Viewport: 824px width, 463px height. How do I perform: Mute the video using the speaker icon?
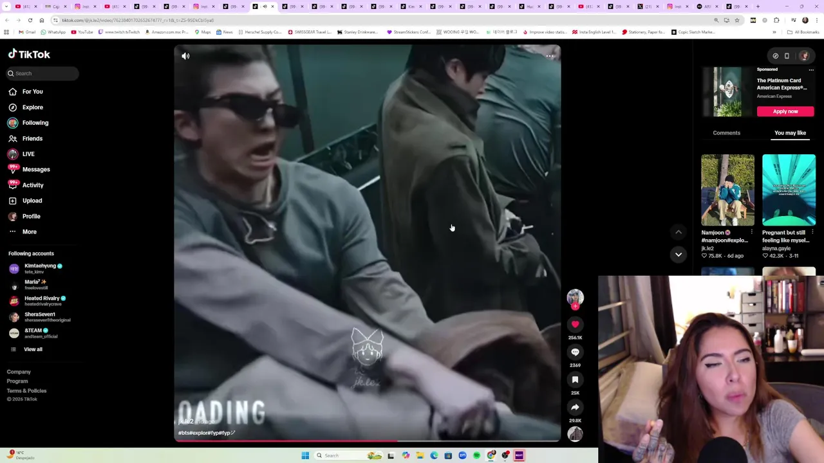[x=185, y=56]
